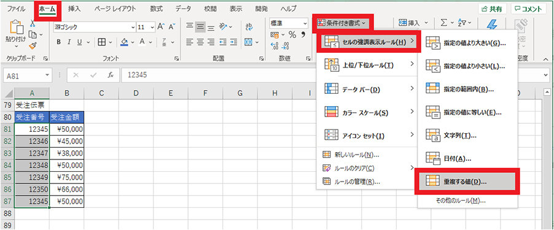554x230 pixels.
Task: Click ルールの管理(R)... entry
Action: [367, 182]
